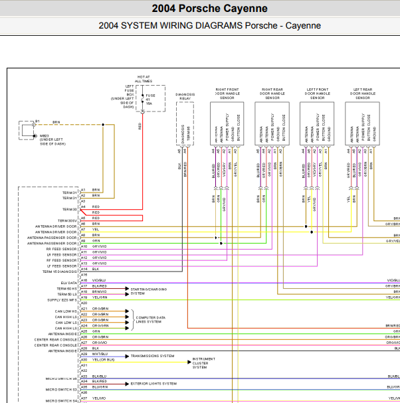Screen dimensions: 400x403
Task: Click the "LR FEED SENSOR" label
Action: 62,255
